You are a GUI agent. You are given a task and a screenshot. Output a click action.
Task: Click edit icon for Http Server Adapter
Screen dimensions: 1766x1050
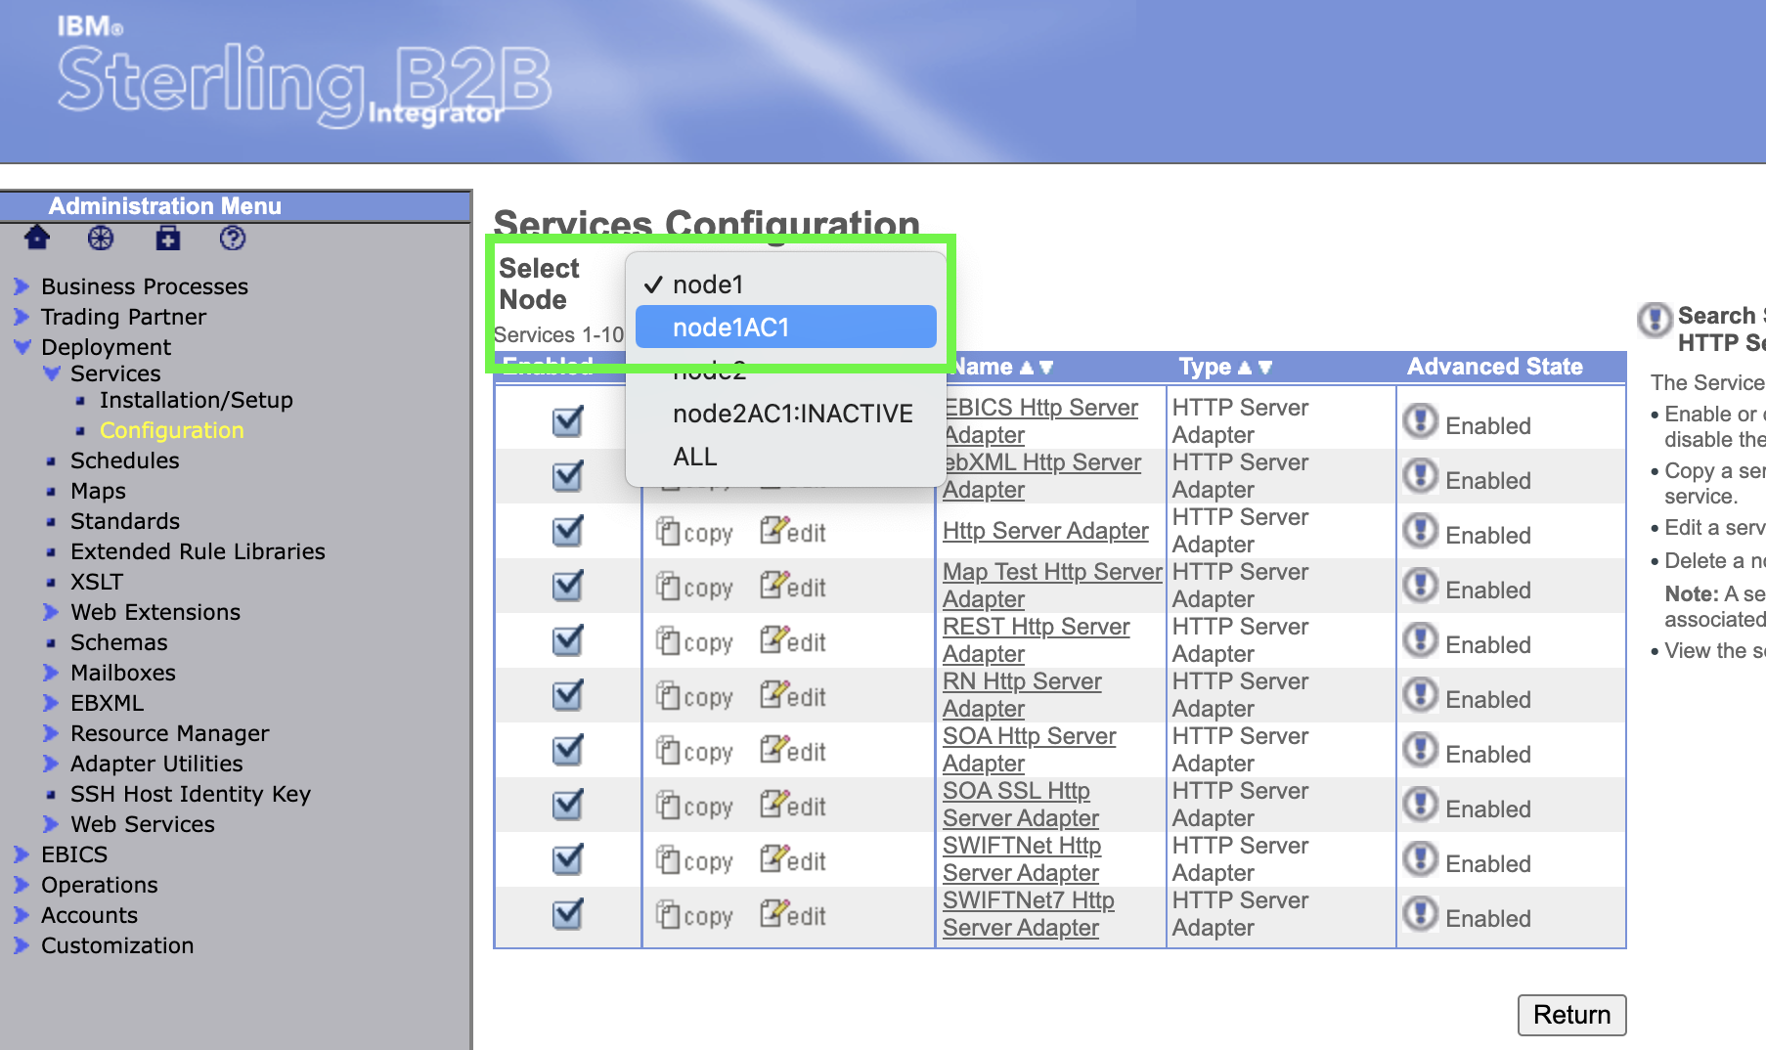(x=793, y=532)
